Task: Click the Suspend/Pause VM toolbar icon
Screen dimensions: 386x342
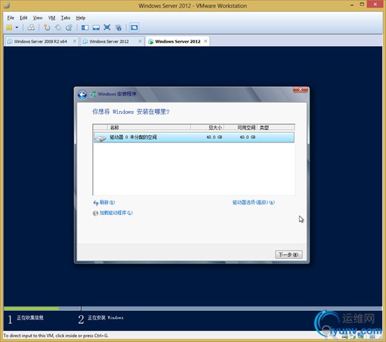Action: pyautogui.click(x=9, y=27)
